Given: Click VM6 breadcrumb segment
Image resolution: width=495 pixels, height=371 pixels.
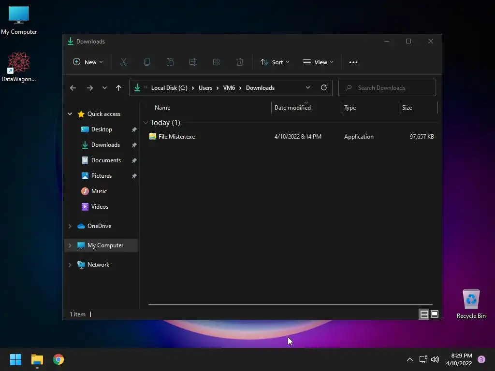Looking at the screenshot, I should (229, 88).
